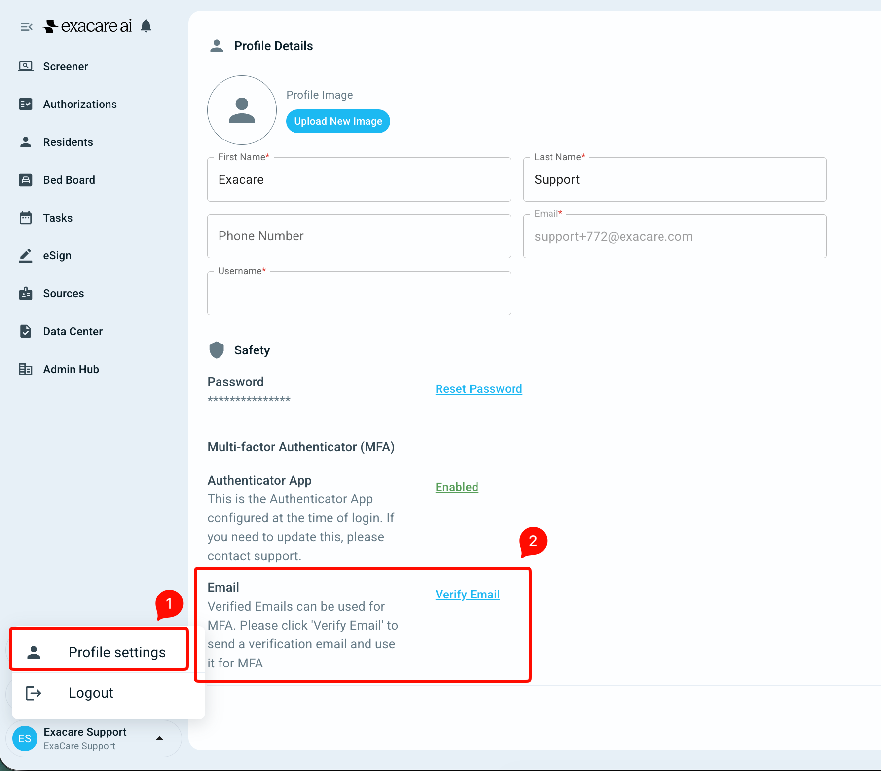Click the Authenticator App label

tap(259, 480)
